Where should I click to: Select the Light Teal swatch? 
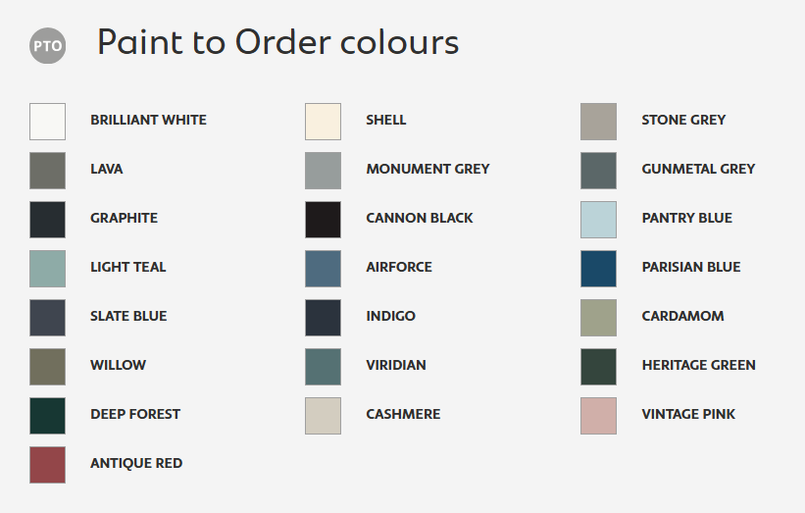(47, 269)
